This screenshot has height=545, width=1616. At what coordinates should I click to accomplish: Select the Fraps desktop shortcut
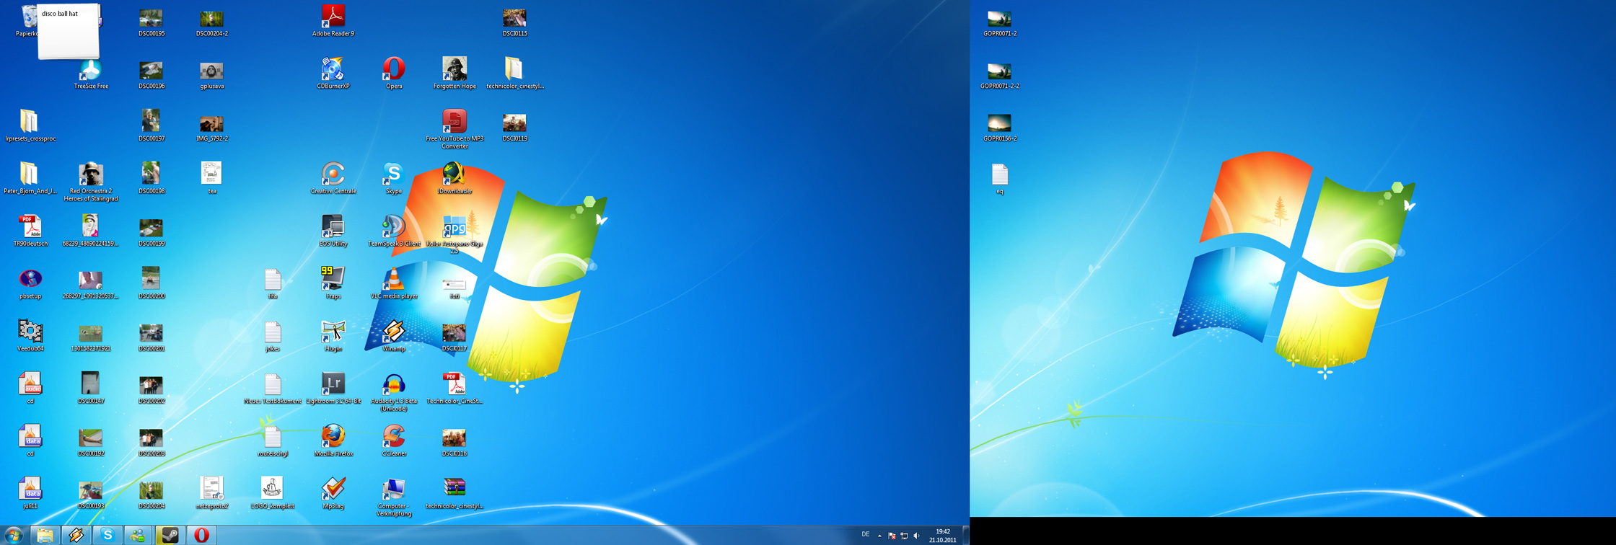coord(333,283)
